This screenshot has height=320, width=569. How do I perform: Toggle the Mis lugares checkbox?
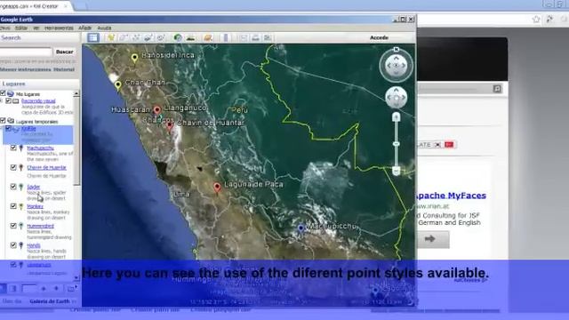tap(3, 93)
